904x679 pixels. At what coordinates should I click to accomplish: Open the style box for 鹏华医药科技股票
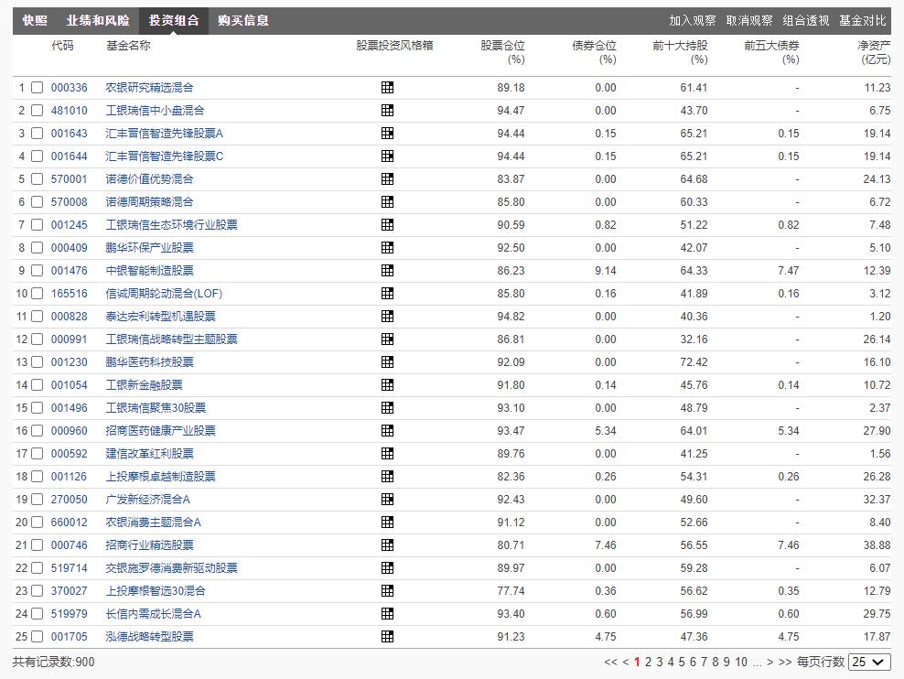tap(388, 362)
